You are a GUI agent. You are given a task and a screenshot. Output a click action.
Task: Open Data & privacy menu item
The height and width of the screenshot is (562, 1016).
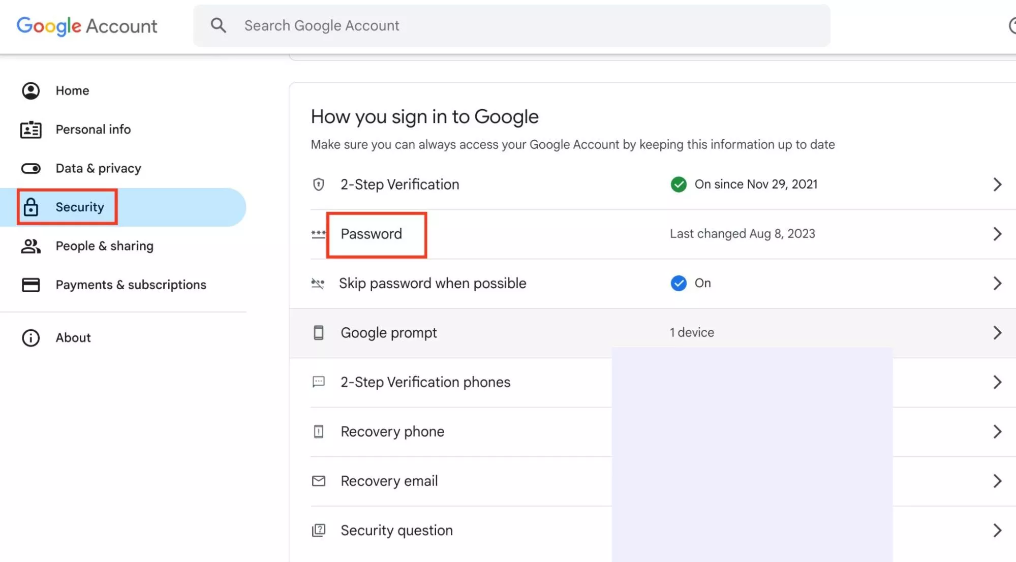coord(98,168)
